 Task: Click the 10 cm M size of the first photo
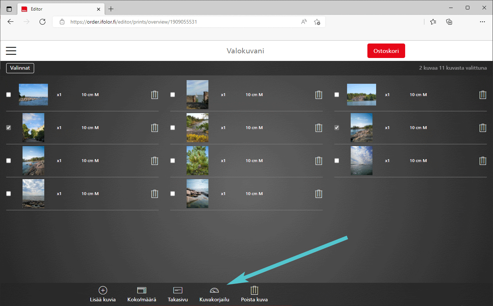point(90,95)
